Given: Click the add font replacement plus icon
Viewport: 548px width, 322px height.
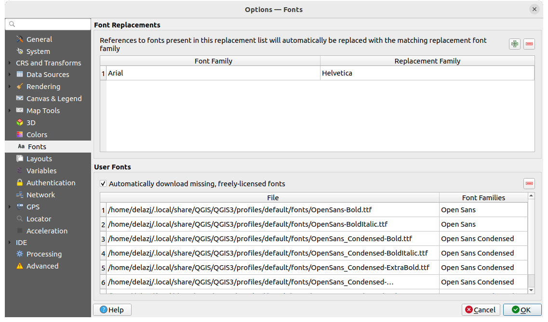Looking at the screenshot, I should 515,44.
